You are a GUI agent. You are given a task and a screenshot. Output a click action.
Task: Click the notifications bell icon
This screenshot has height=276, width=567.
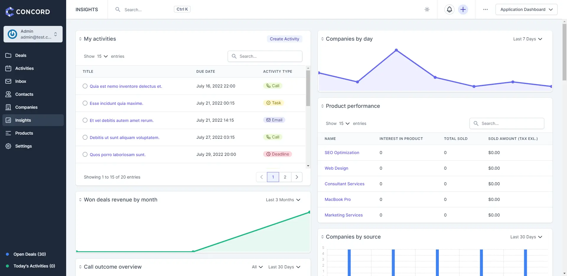[449, 9]
